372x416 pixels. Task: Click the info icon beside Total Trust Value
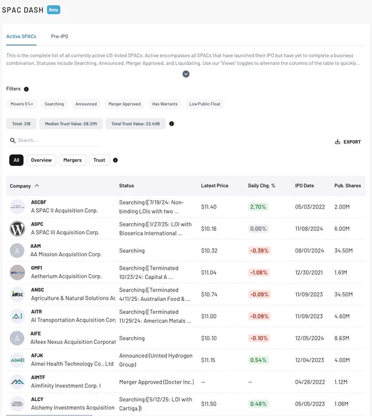click(172, 124)
